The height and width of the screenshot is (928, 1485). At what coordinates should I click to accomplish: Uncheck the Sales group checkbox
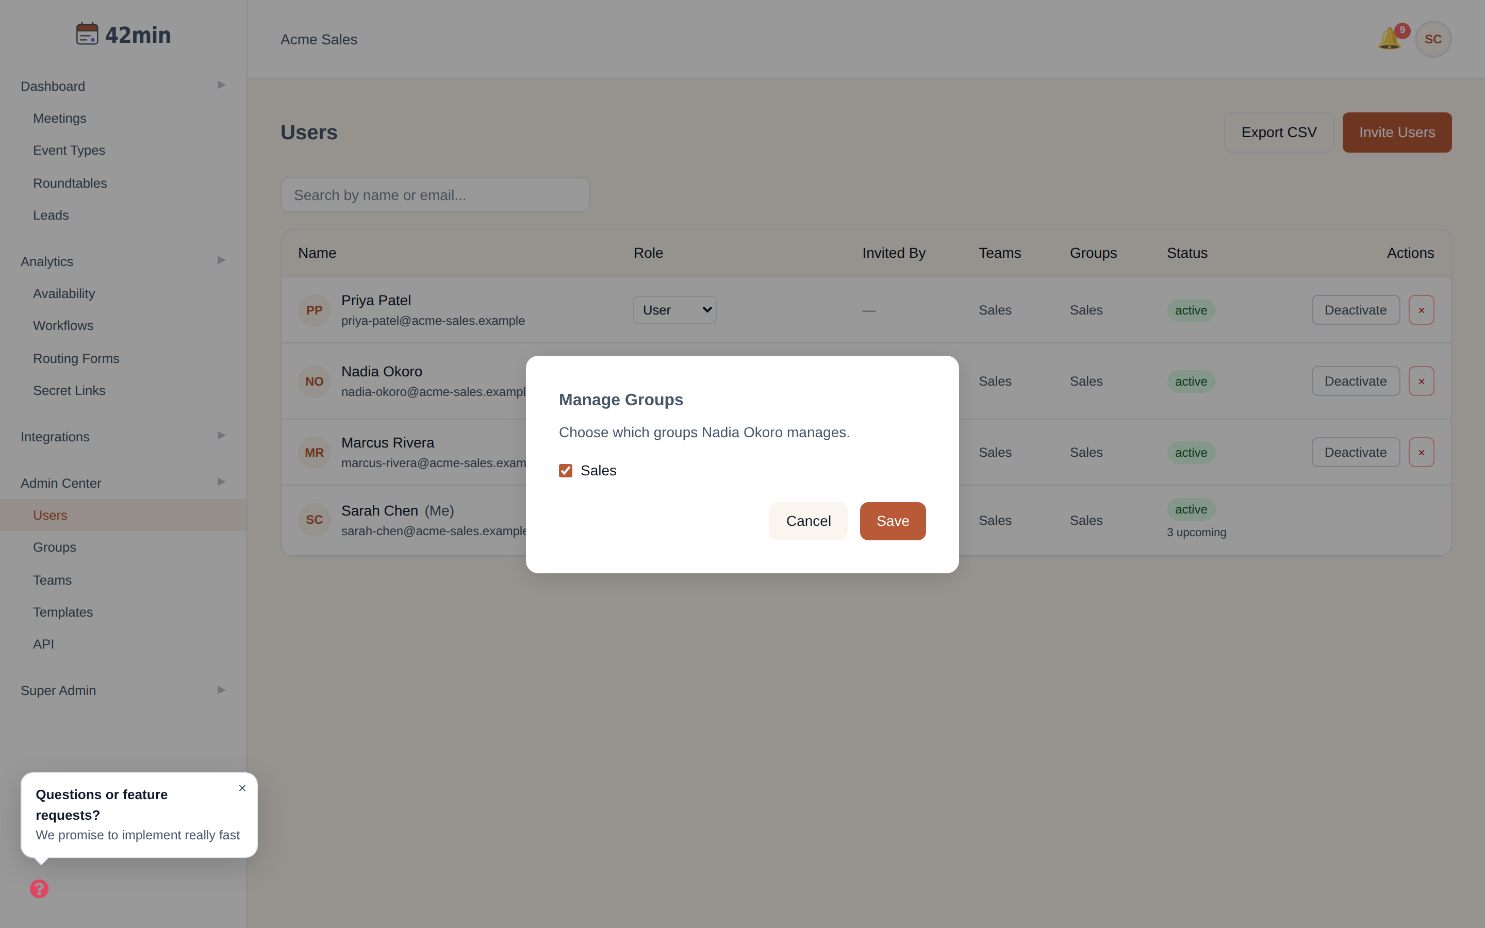point(565,471)
